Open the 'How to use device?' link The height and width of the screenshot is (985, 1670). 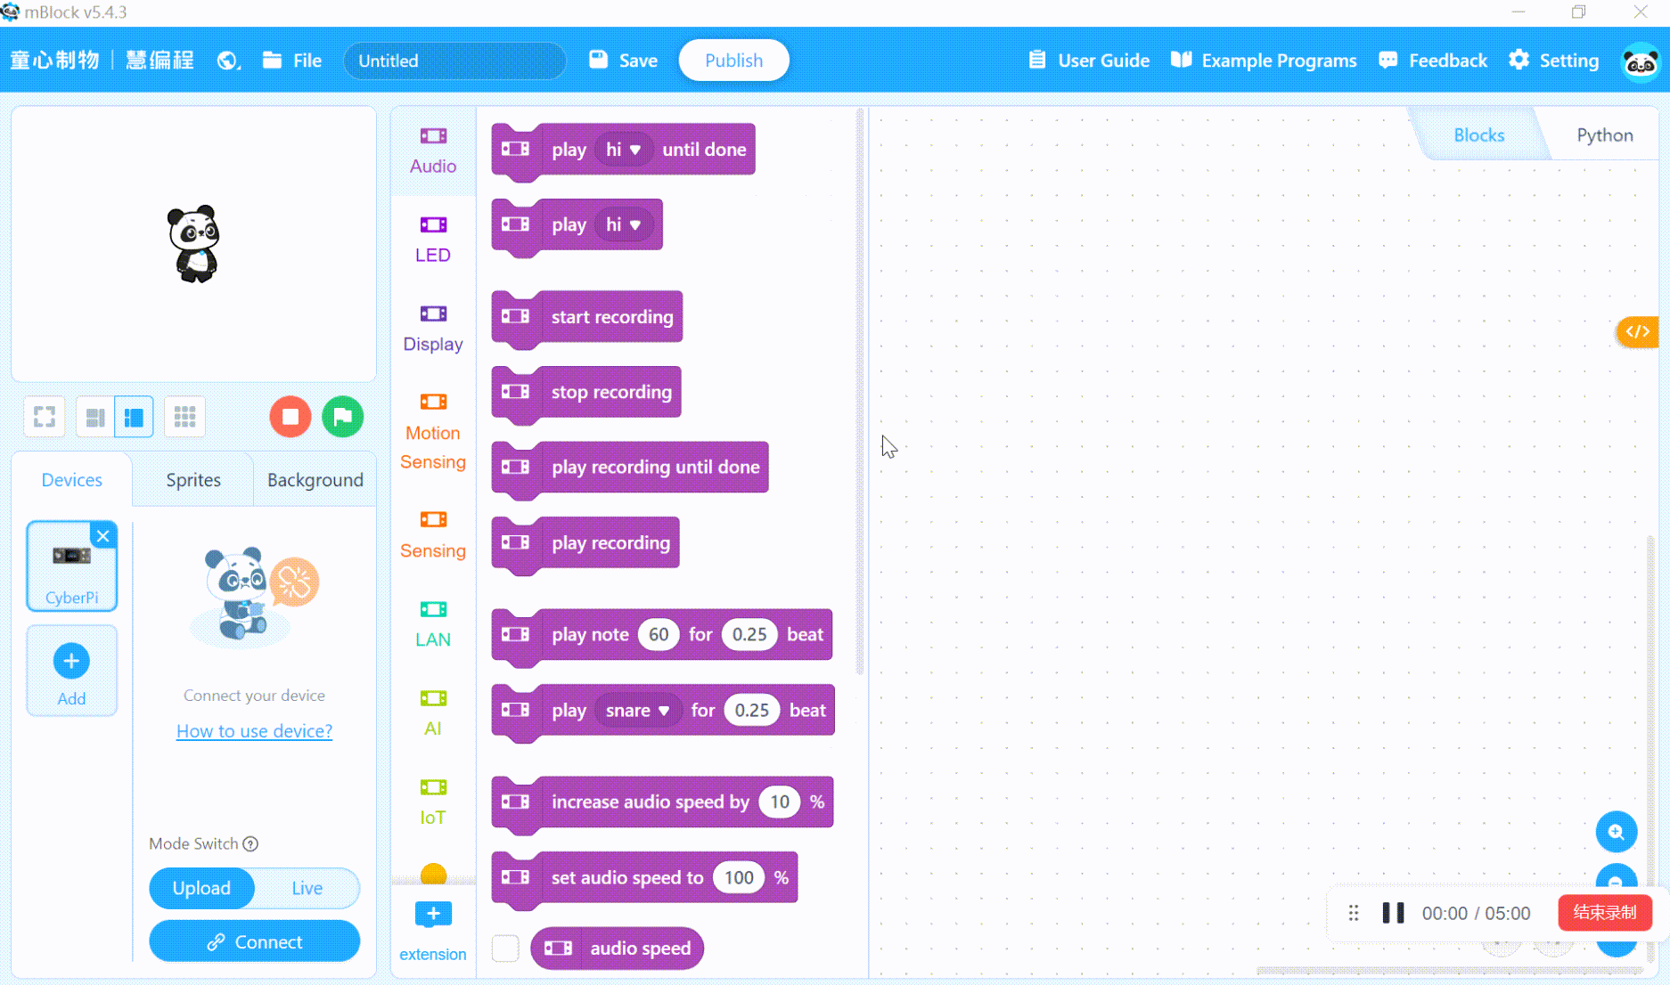click(x=254, y=730)
